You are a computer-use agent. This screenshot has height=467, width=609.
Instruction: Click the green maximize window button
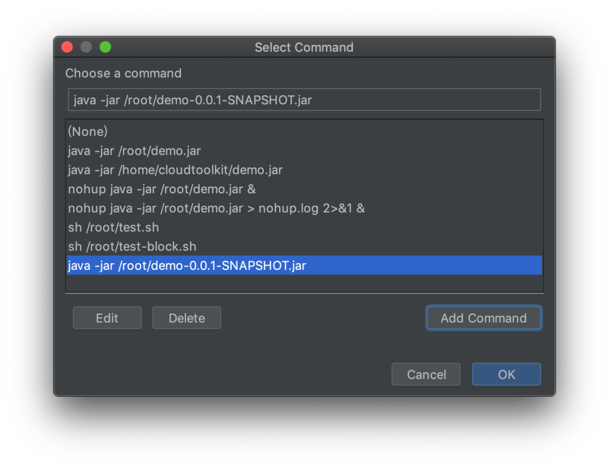click(105, 47)
